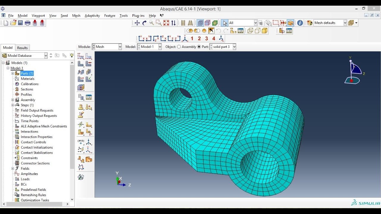Open the Part dropdown showing solid part 3
Screen dimensions: 381x214
(x=223, y=47)
